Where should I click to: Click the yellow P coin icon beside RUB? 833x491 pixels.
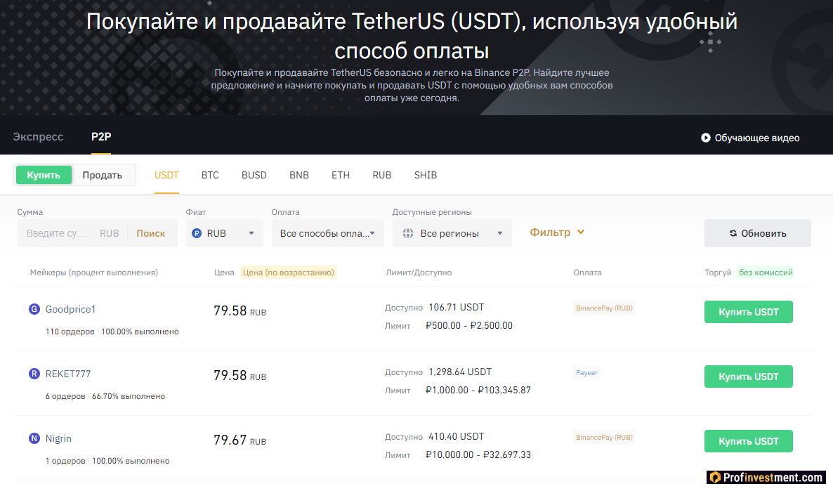(196, 232)
